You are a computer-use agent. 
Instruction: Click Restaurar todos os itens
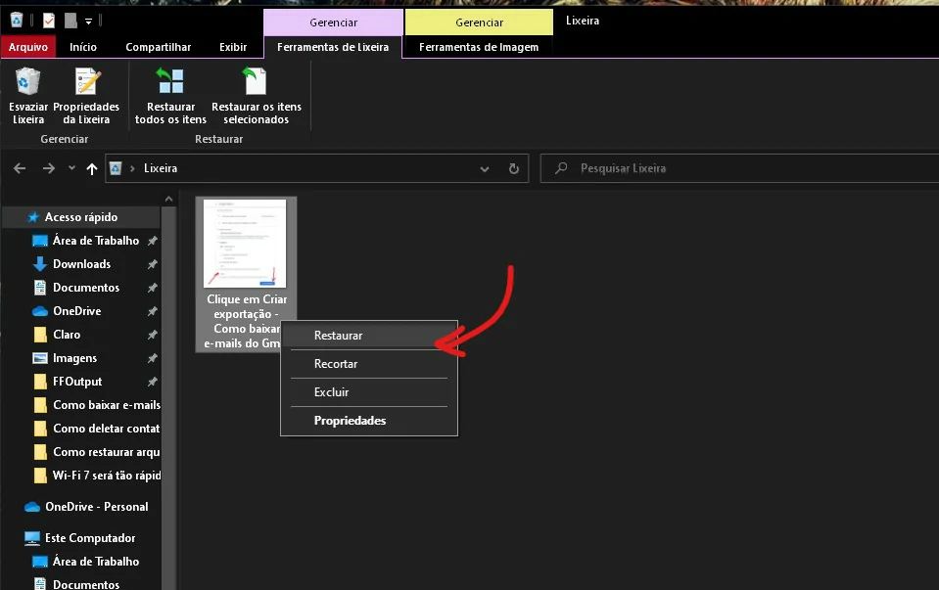pos(170,96)
